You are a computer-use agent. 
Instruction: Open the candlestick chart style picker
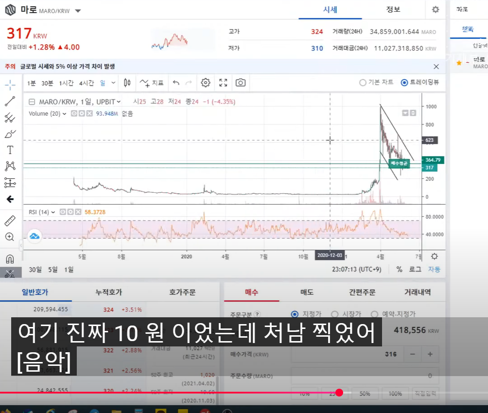click(127, 83)
